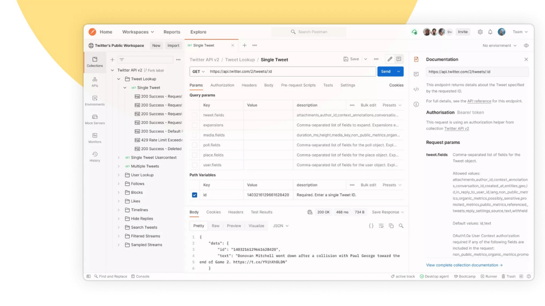The height and width of the screenshot is (306, 545).
Task: Open the No environment dropdown
Action: (499, 45)
